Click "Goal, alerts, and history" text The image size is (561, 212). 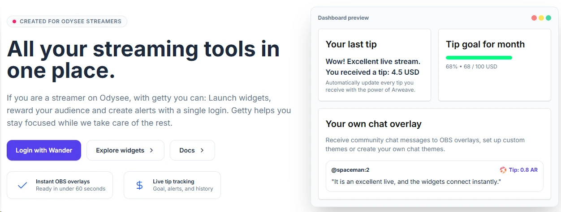[183, 189]
